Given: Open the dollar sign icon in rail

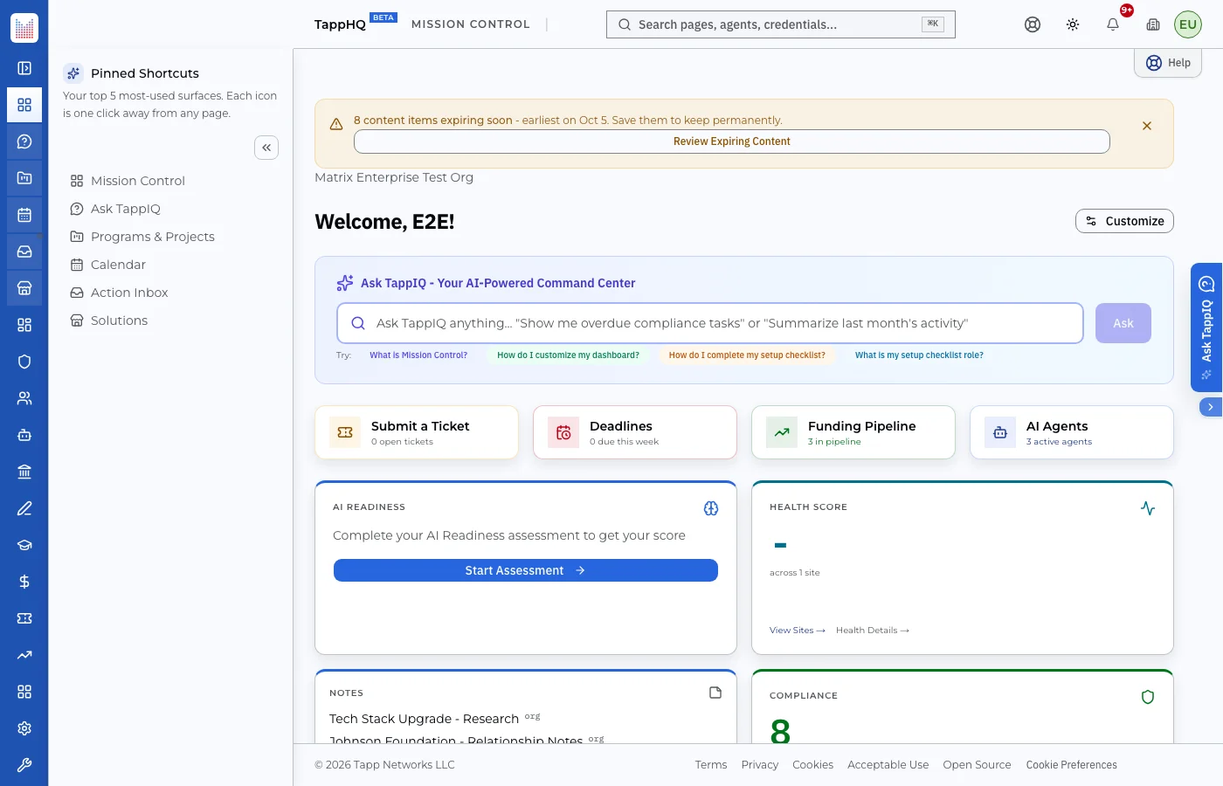Looking at the screenshot, I should (24, 582).
